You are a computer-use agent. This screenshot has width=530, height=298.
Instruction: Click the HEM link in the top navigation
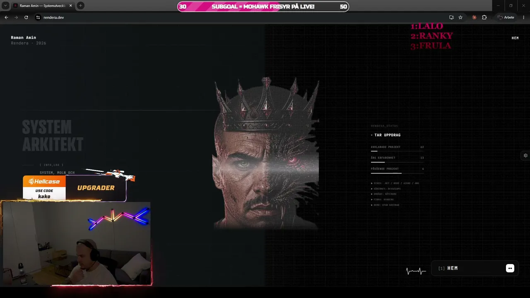tap(515, 38)
